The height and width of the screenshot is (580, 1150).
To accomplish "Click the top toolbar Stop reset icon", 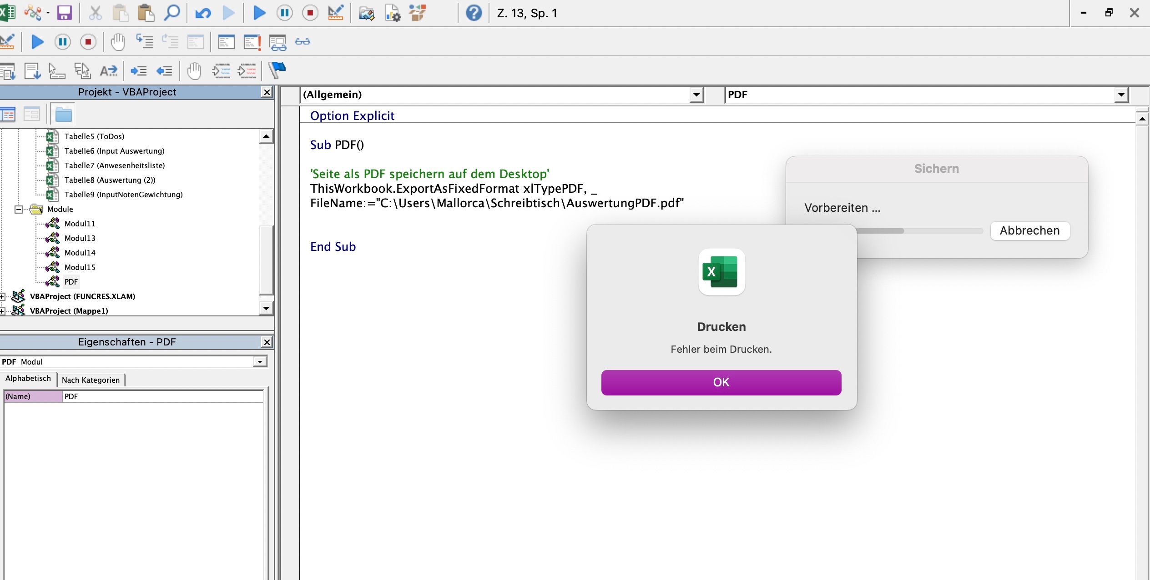I will [310, 13].
